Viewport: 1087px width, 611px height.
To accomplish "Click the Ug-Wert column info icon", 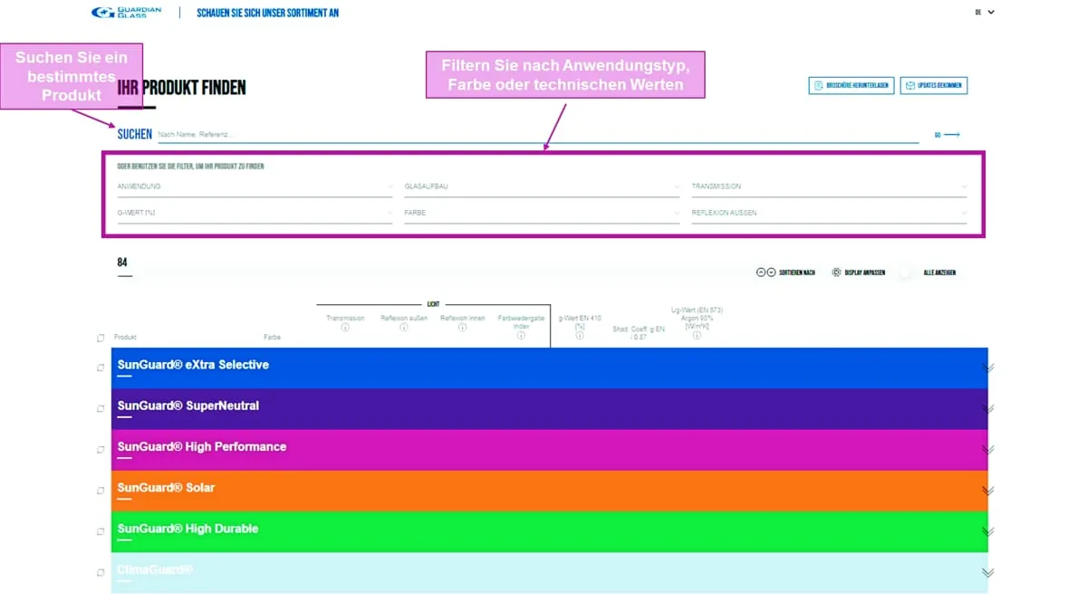I will [697, 335].
